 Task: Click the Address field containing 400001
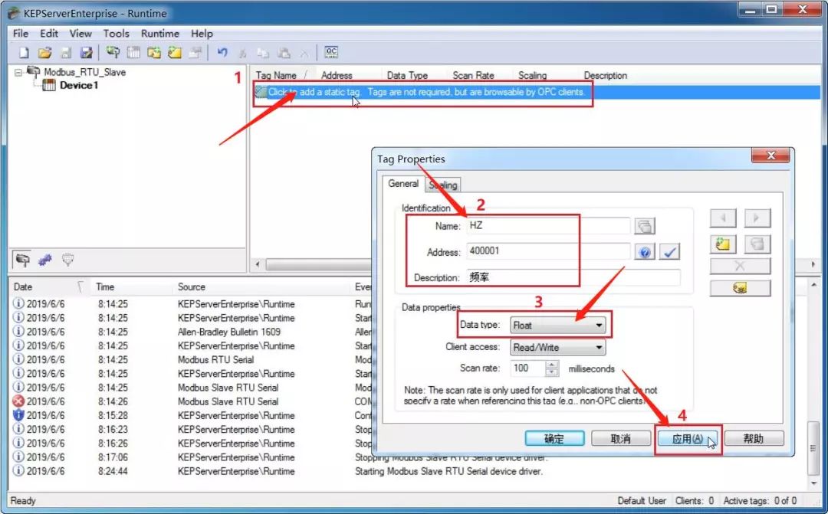tap(548, 251)
